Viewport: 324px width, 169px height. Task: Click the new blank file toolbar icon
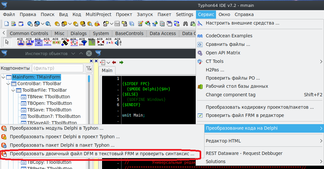tap(7, 24)
